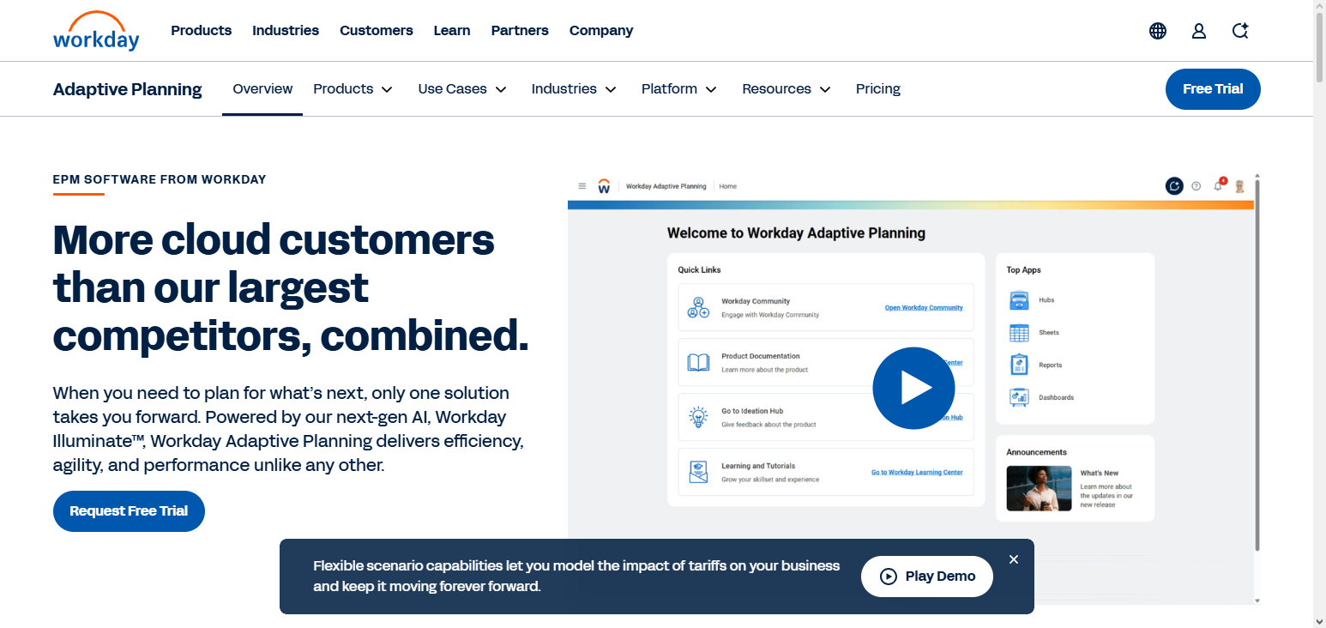Screen dimensions: 1326x628
Task: Open the Customers menu item
Action: click(377, 30)
